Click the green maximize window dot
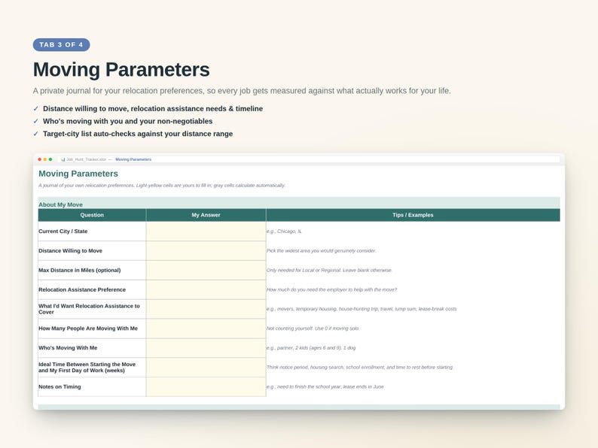This screenshot has width=598, height=448. (50, 159)
